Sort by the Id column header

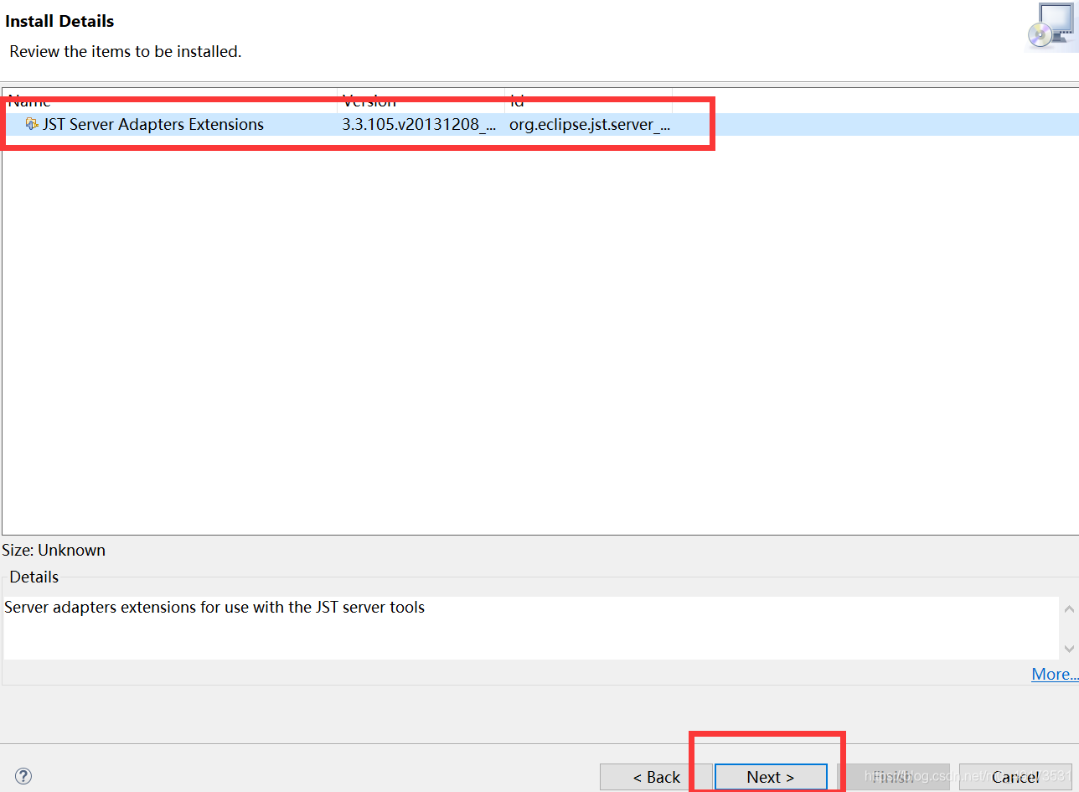(589, 101)
